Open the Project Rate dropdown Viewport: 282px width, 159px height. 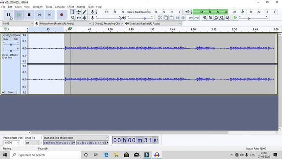[x=12, y=143]
